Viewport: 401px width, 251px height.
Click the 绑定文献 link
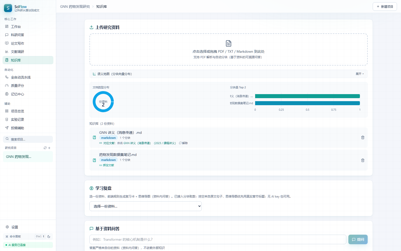click(x=107, y=165)
